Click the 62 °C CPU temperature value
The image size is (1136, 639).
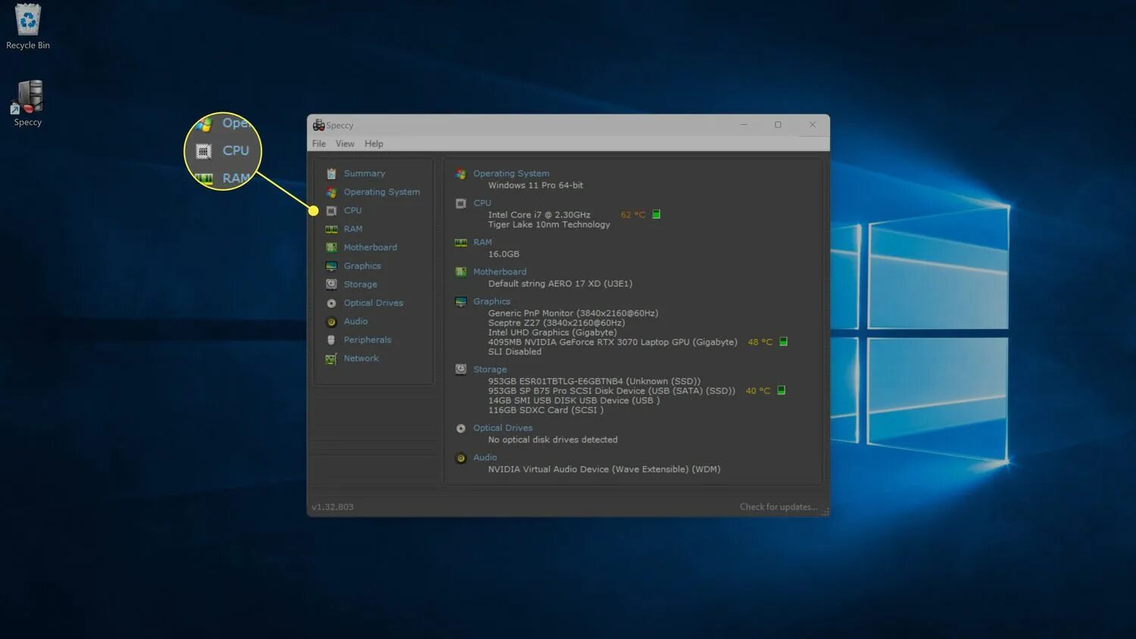[x=633, y=215]
